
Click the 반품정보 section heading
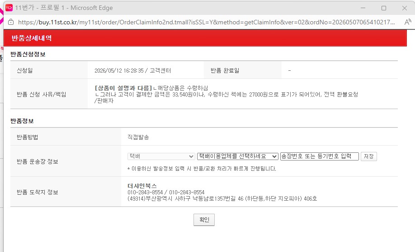pos(22,121)
